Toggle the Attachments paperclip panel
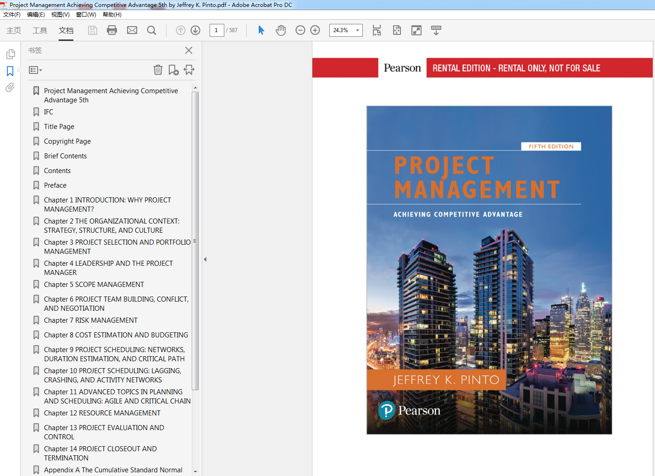655x476 pixels. (x=10, y=87)
